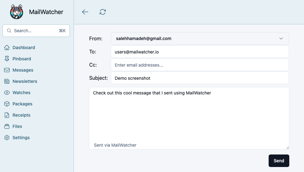Screen dimensions: 304x172
Task: Click the "Cc:" label
Action: pos(93,65)
